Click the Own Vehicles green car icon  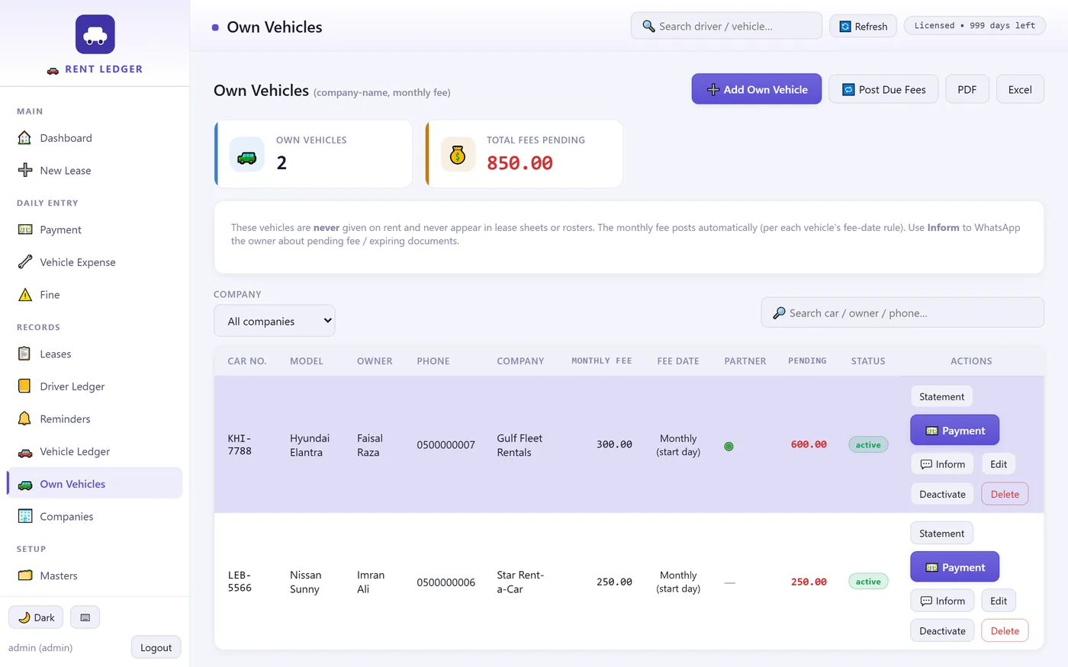[24, 484]
